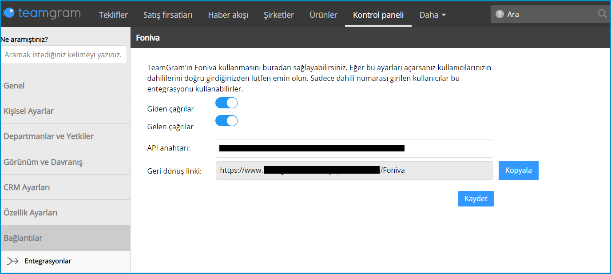
Task: Click the 'Geri dönüş linki:' label
Action: (x=175, y=171)
